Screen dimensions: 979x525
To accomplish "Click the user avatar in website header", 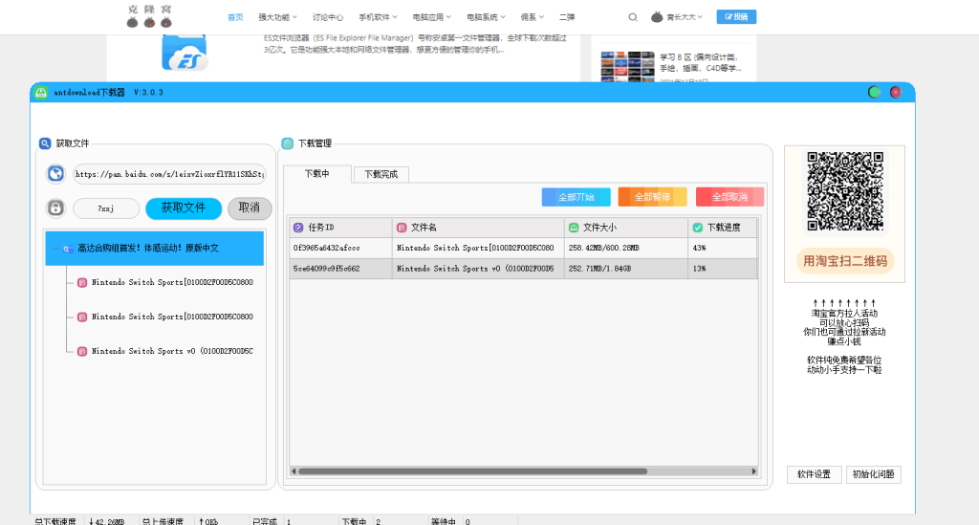I will coord(657,17).
